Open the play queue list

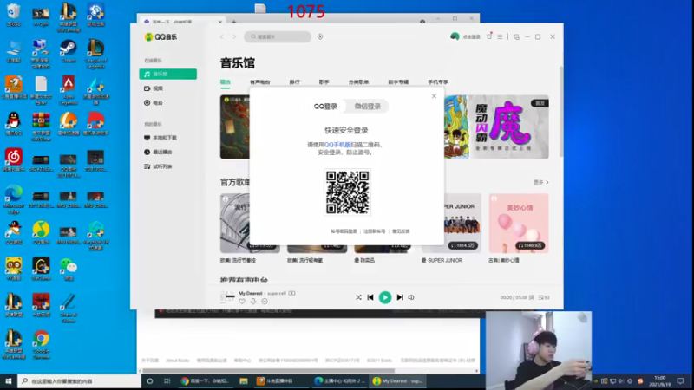coord(544,297)
